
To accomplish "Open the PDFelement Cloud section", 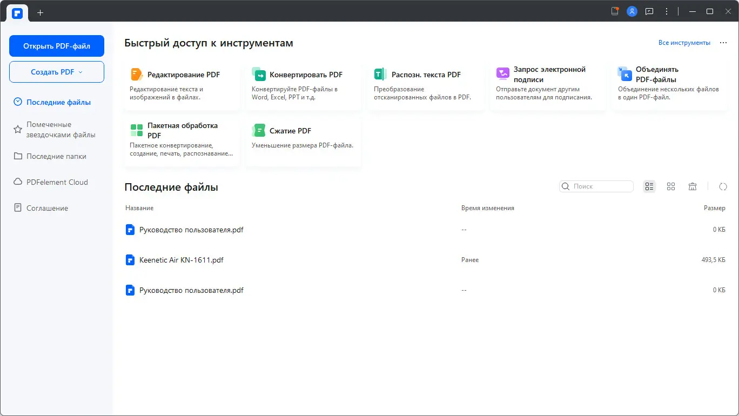I will tap(57, 182).
